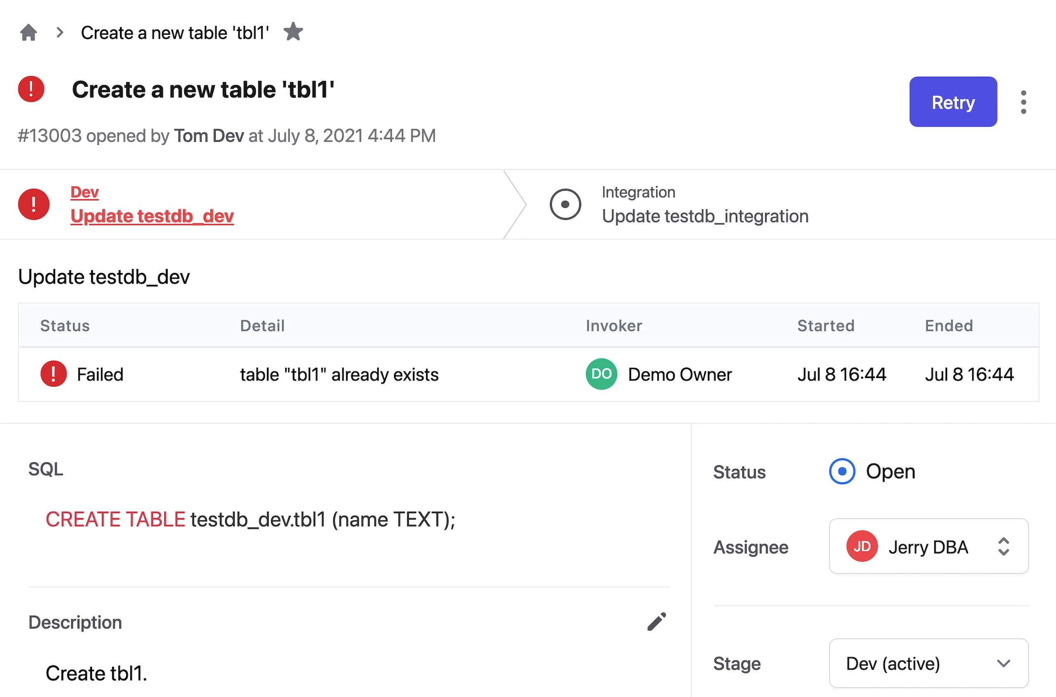Viewport: 1056px width, 697px height.
Task: Click the Tom Dev creator name
Action: click(x=209, y=136)
